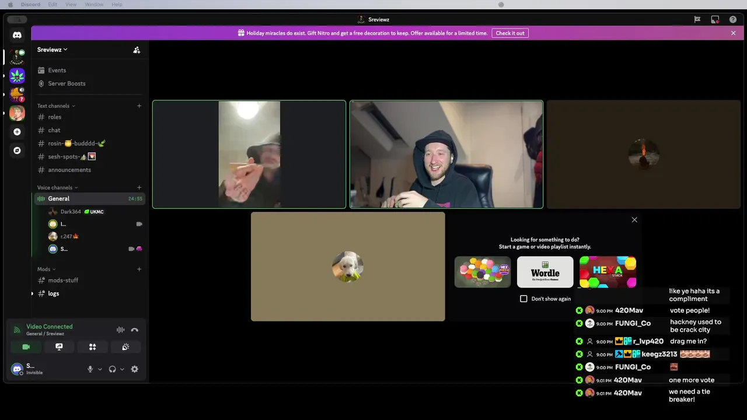Open the Edit menu in menu bar
Screen dimensions: 747x420
[x=53, y=4]
